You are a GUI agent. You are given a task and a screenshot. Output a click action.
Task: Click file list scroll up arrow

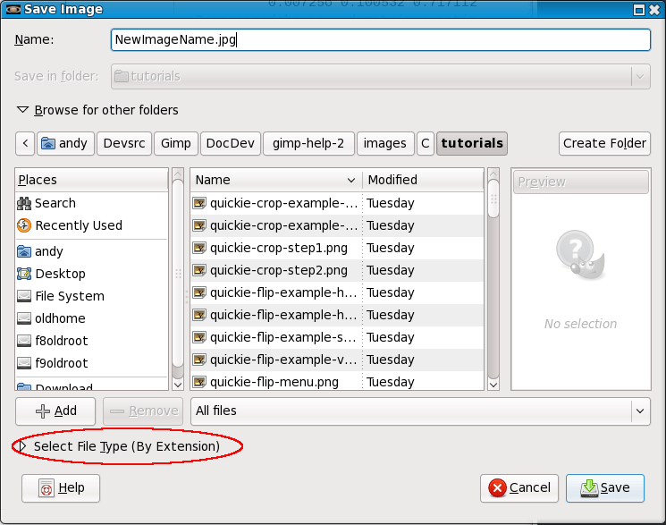pos(493,174)
